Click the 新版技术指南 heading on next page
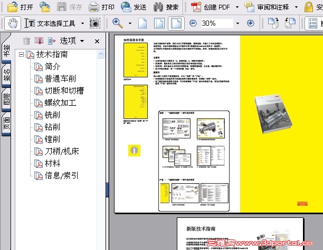This screenshot has height=250, width=323. click(x=201, y=228)
